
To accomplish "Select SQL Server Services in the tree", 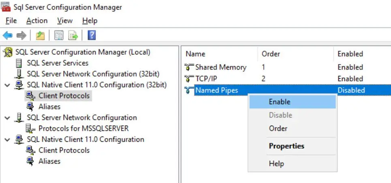I will coord(58,63).
